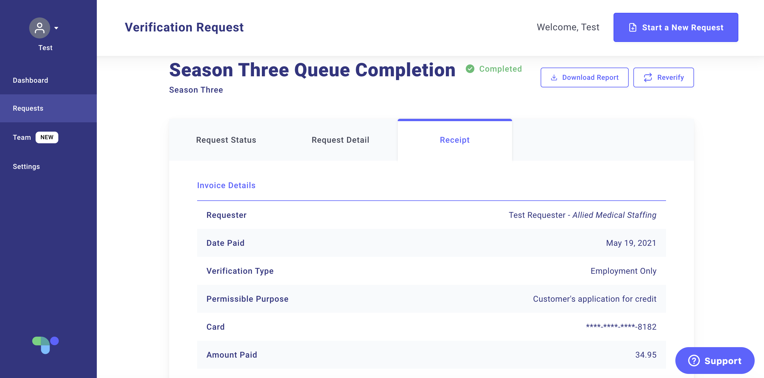Switch to the Request Status tab

click(x=226, y=140)
